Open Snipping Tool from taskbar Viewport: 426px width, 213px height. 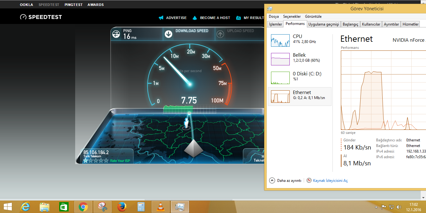click(102, 207)
